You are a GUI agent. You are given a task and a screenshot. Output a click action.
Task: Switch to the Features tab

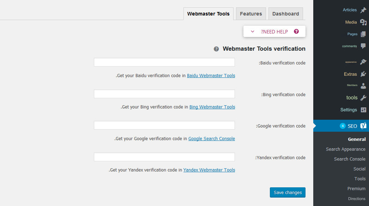(251, 14)
